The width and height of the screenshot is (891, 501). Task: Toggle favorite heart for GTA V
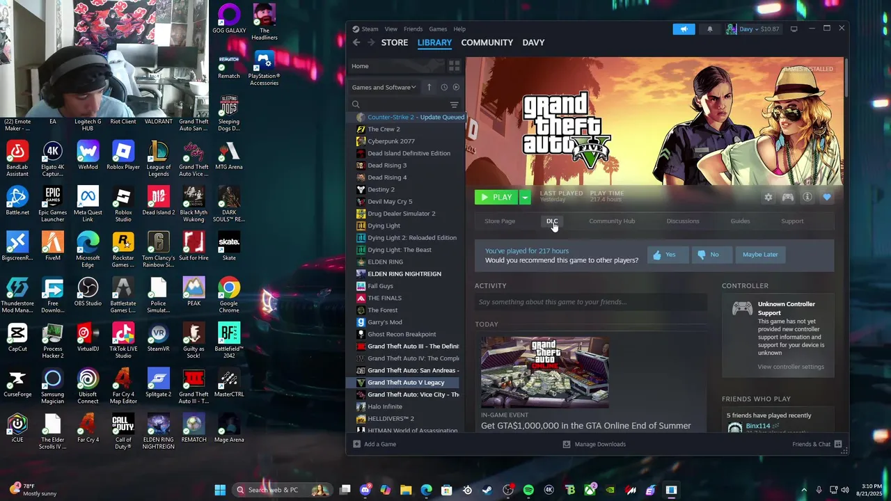827,198
